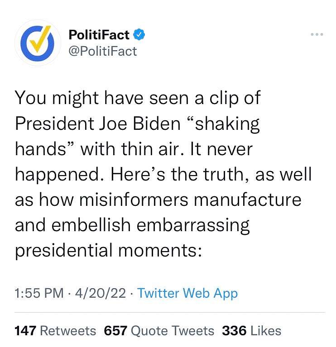The height and width of the screenshot is (347, 336).
Task: Open the PolitiFact profile avatar logo
Action: [x=38, y=43]
